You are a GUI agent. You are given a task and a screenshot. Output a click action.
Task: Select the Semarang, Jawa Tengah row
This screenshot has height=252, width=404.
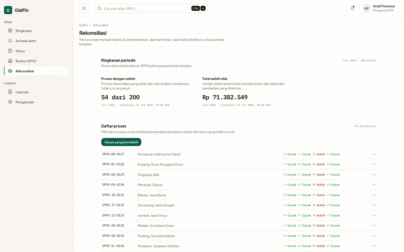238,205
